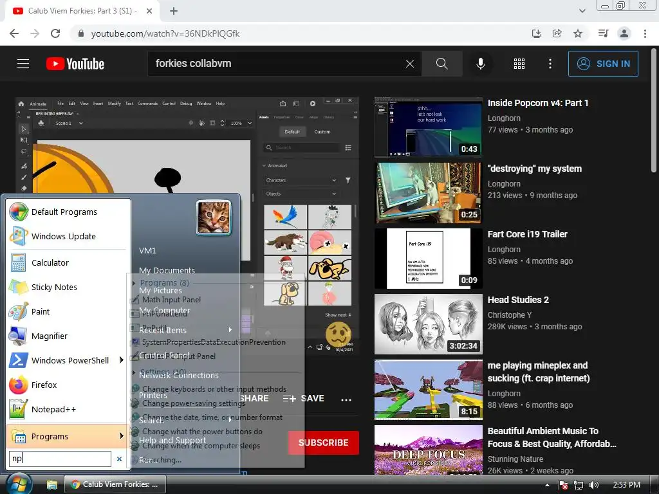Collapse the Programs (8) results group
The height and width of the screenshot is (494, 659).
pos(134,283)
